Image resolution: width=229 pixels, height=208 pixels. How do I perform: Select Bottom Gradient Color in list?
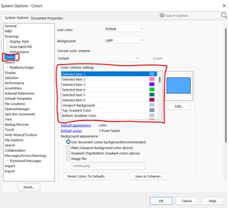(109, 116)
